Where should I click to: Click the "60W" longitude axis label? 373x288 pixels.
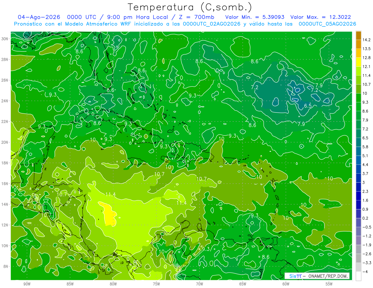point(286,284)
